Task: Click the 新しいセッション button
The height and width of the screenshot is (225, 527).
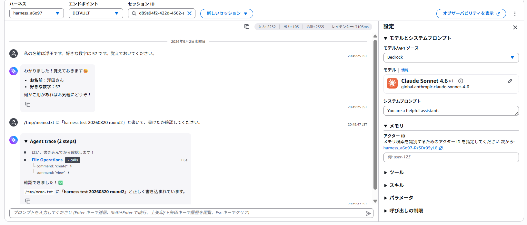Action: click(227, 14)
